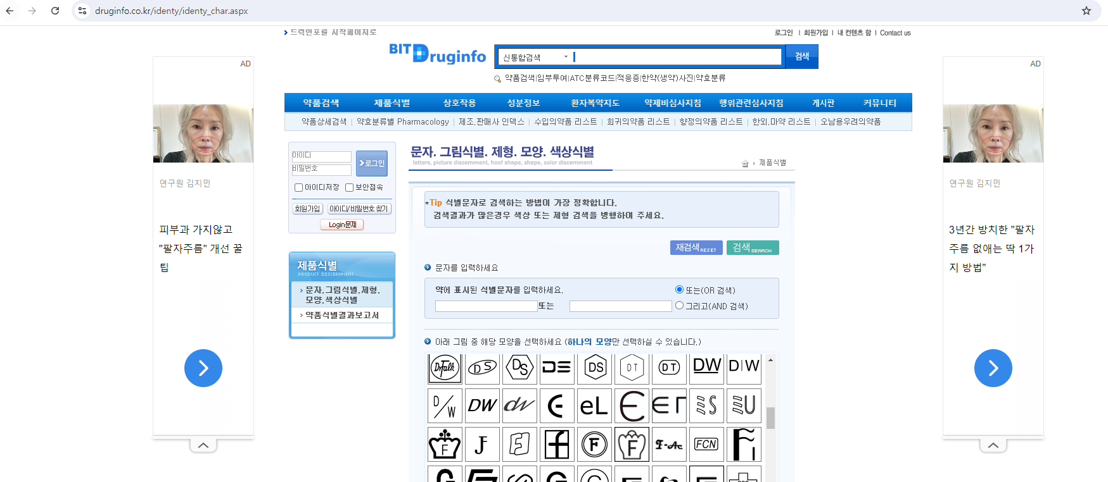Click the 재검색 RESET button
Screen dimensions: 1108x482
click(696, 248)
